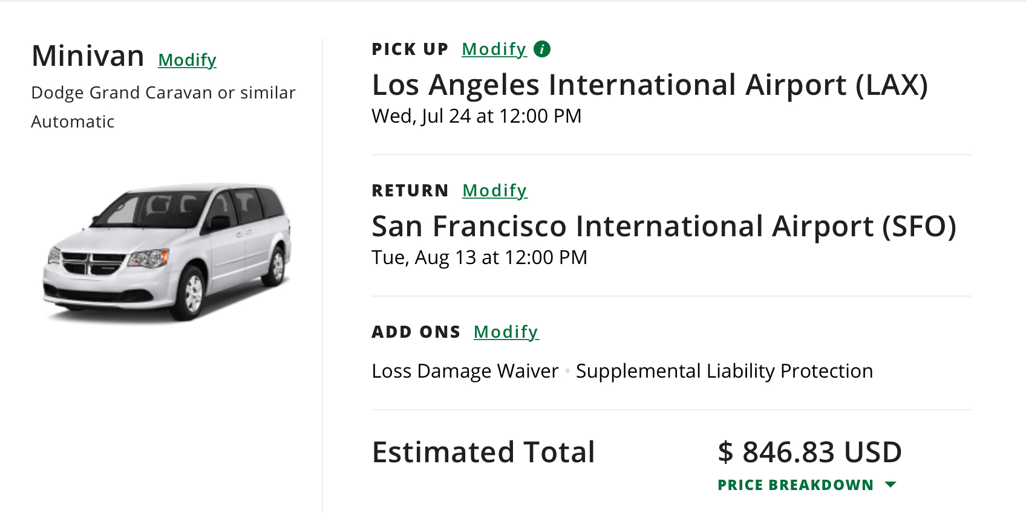
Task: Modify the Minivan vehicle selection
Action: pyautogui.click(x=187, y=60)
